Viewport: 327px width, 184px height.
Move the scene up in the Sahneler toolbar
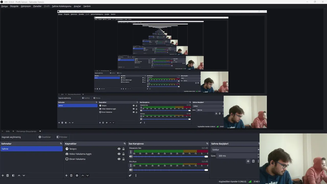(19, 176)
